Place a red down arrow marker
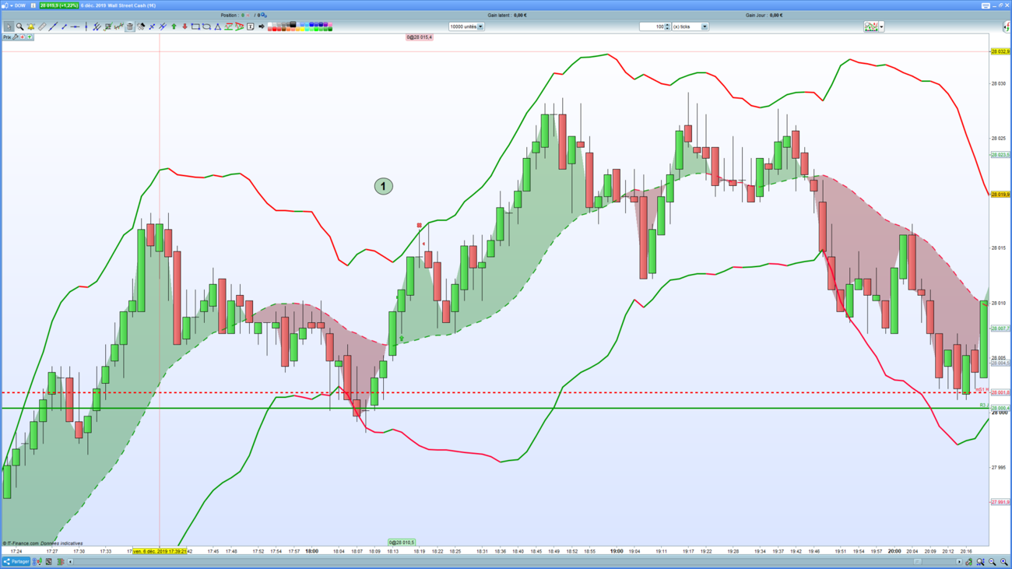Image resolution: width=1012 pixels, height=569 pixels. (x=184, y=26)
